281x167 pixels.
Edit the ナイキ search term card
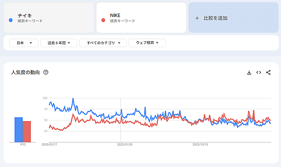(x=49, y=18)
